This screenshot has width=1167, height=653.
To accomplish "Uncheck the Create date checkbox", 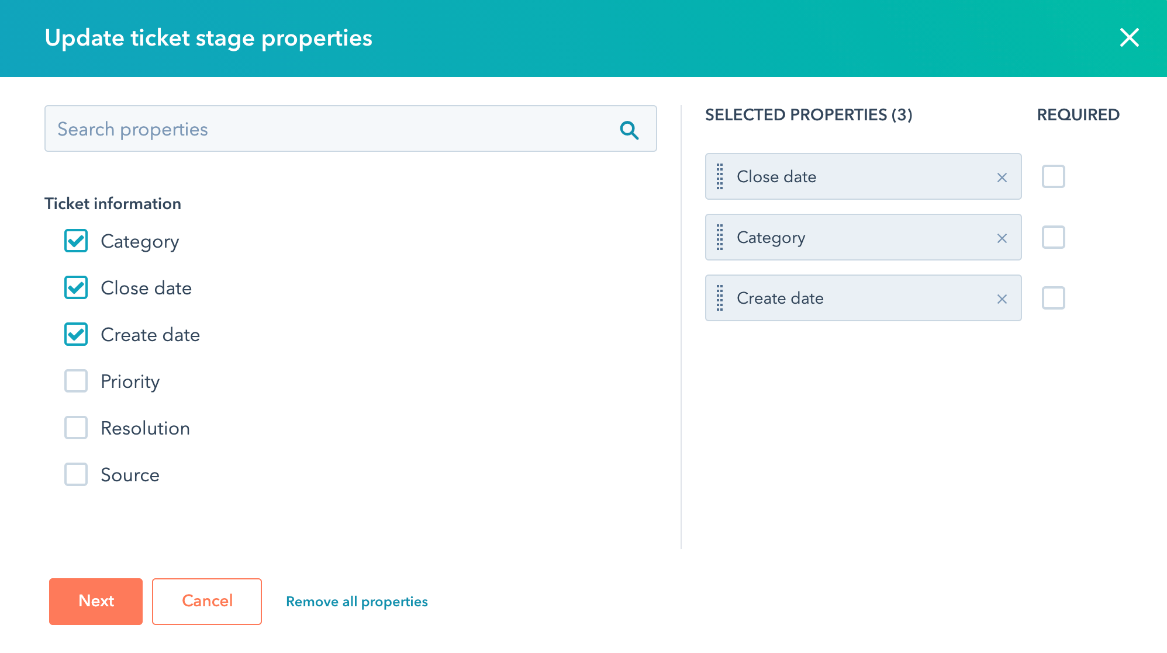I will point(76,334).
